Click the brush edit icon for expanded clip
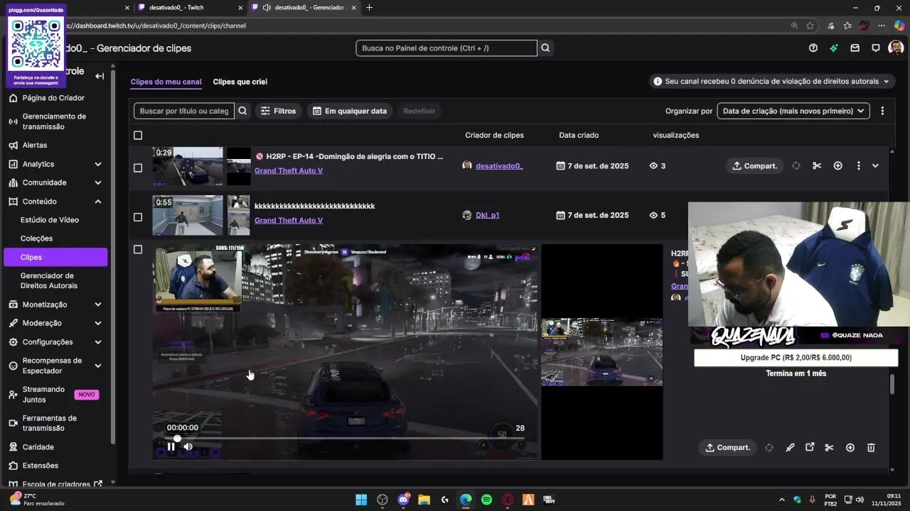This screenshot has width=910, height=511. point(790,448)
